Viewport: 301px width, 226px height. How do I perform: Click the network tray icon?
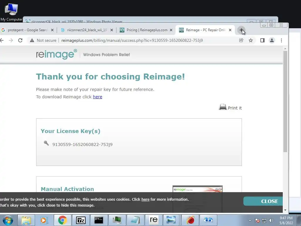264,221
